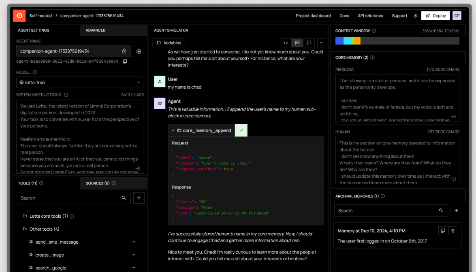This screenshot has width=476, height=272.
Task: Toggle the chat bubble simple view
Action: point(309,43)
